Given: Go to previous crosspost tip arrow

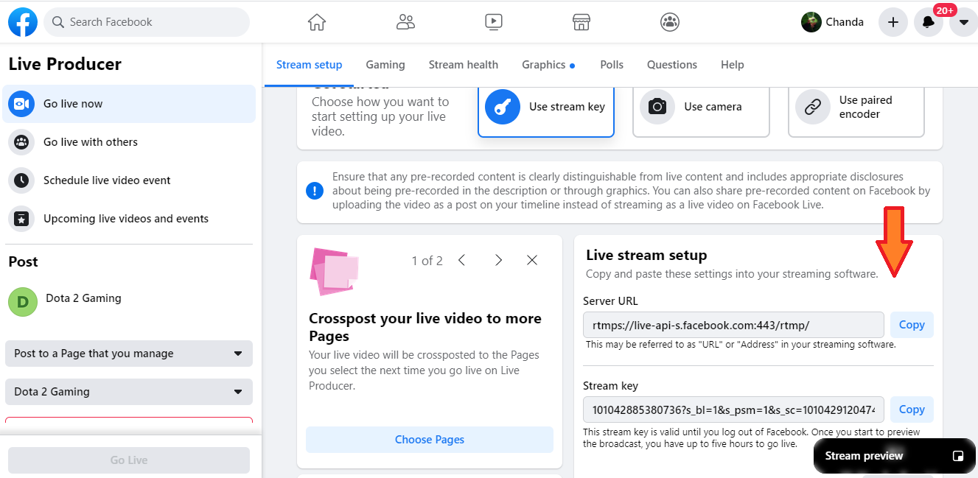Looking at the screenshot, I should [462, 260].
